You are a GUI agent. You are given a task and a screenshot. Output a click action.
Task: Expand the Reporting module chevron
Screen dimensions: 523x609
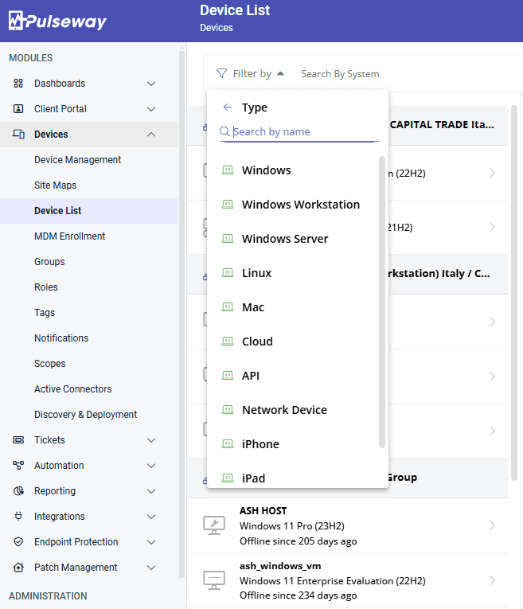click(151, 491)
